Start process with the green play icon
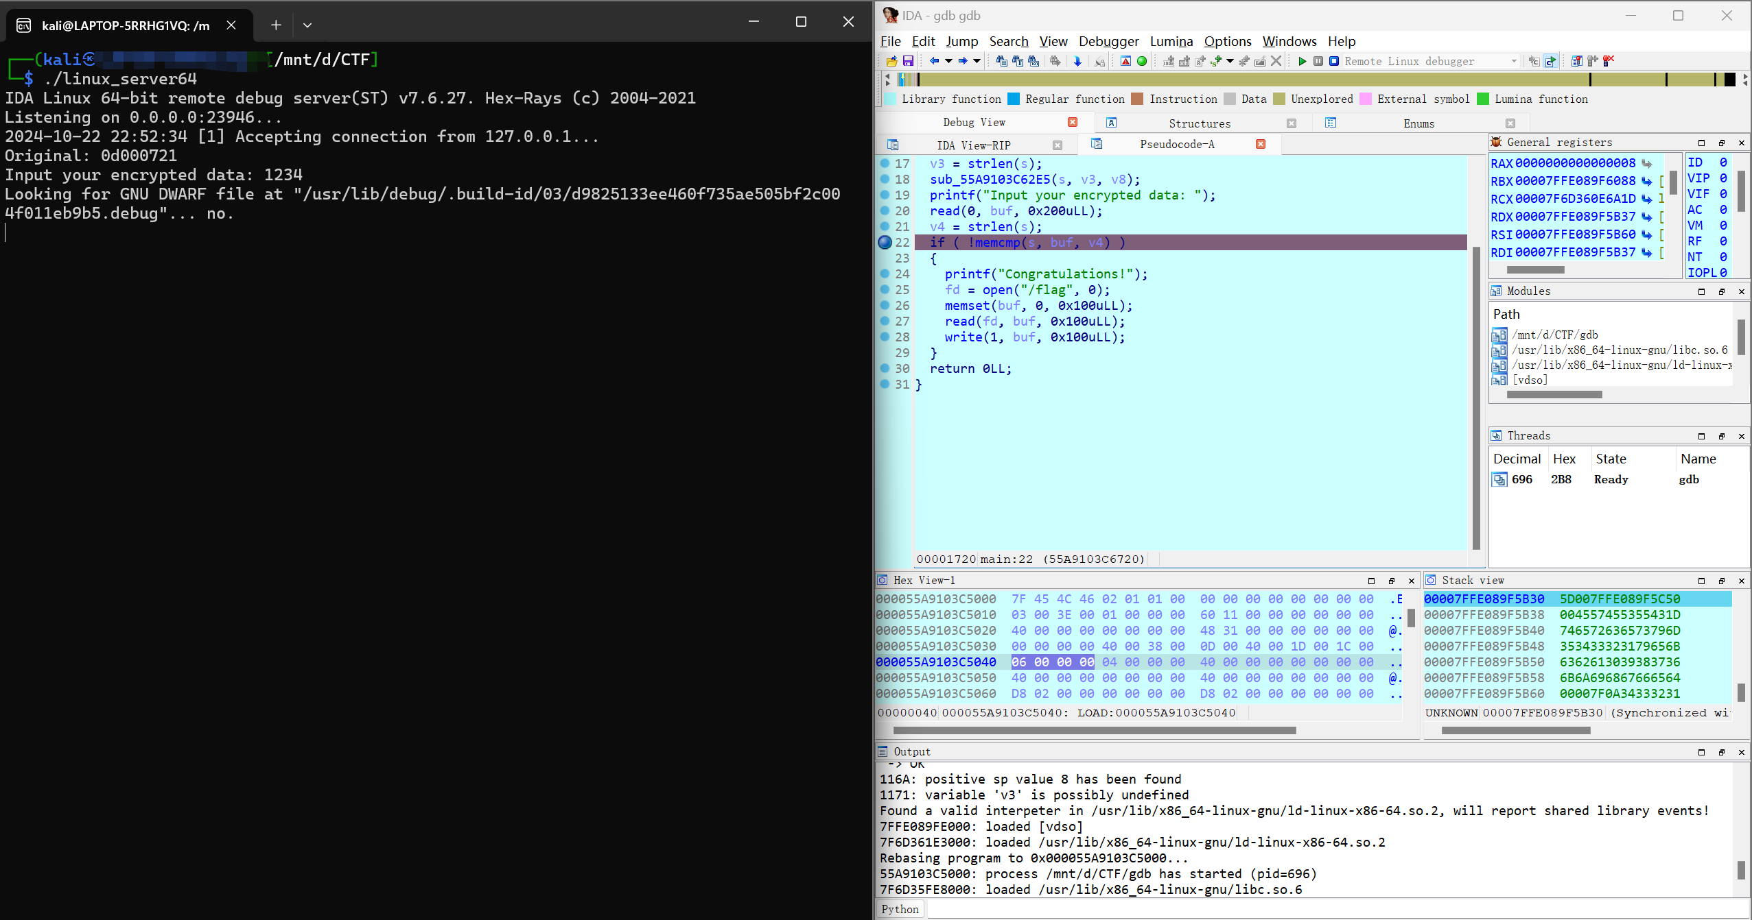The height and width of the screenshot is (920, 1752). point(1303,61)
